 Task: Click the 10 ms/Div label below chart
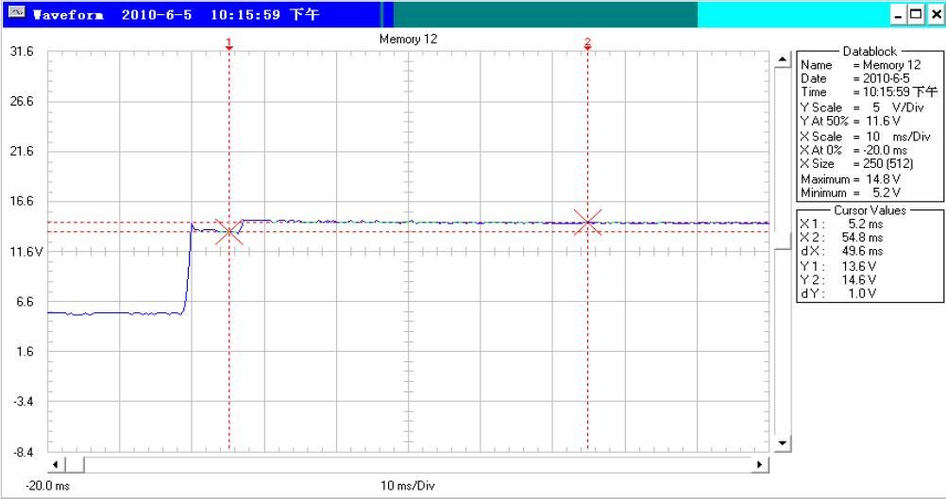click(x=408, y=486)
